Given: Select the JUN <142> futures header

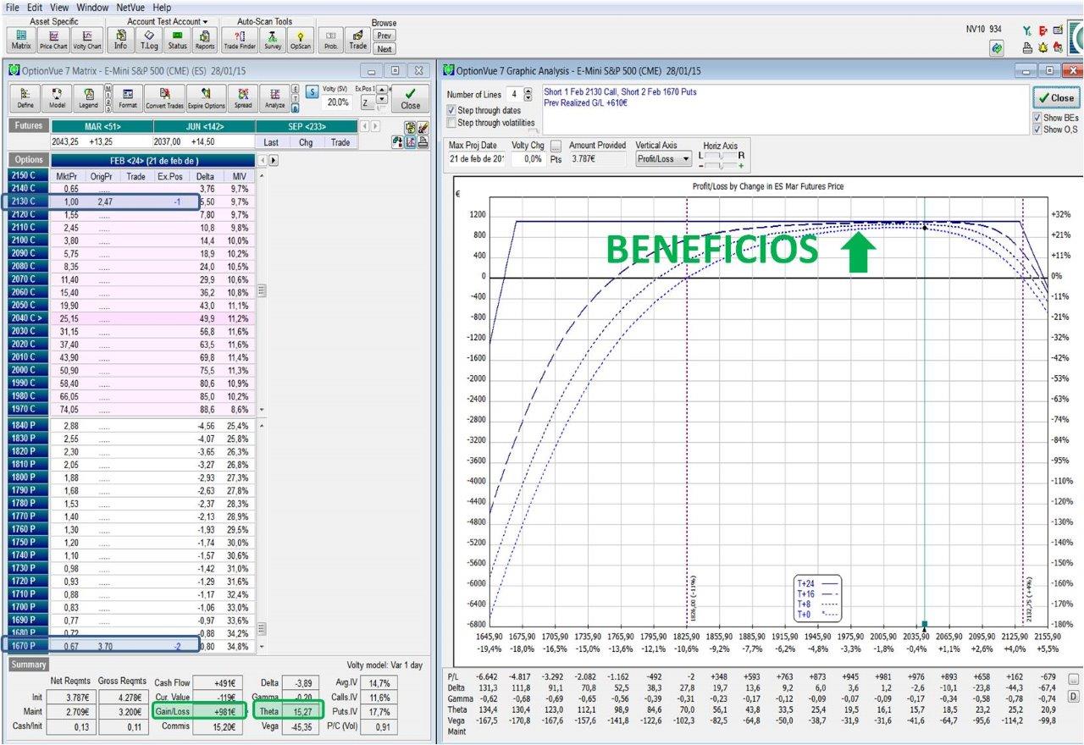Looking at the screenshot, I should [x=203, y=126].
